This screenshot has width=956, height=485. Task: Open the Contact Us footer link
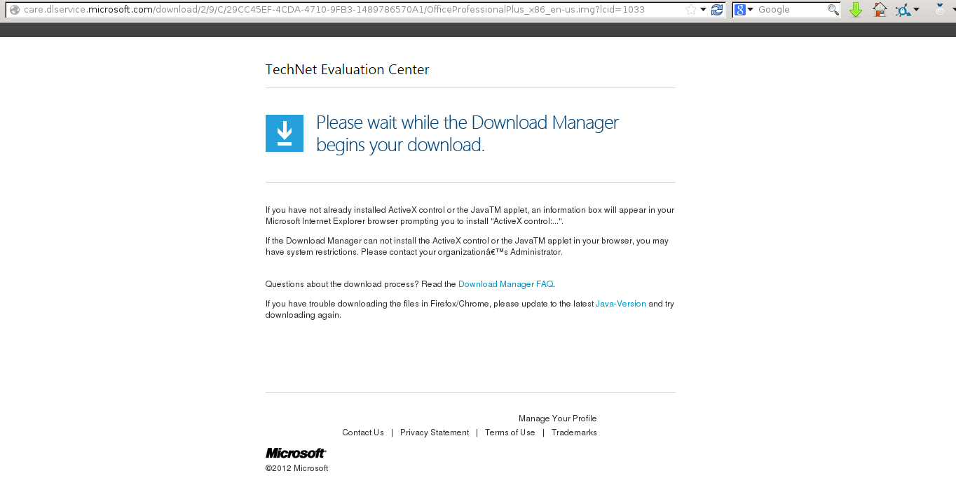tap(362, 433)
